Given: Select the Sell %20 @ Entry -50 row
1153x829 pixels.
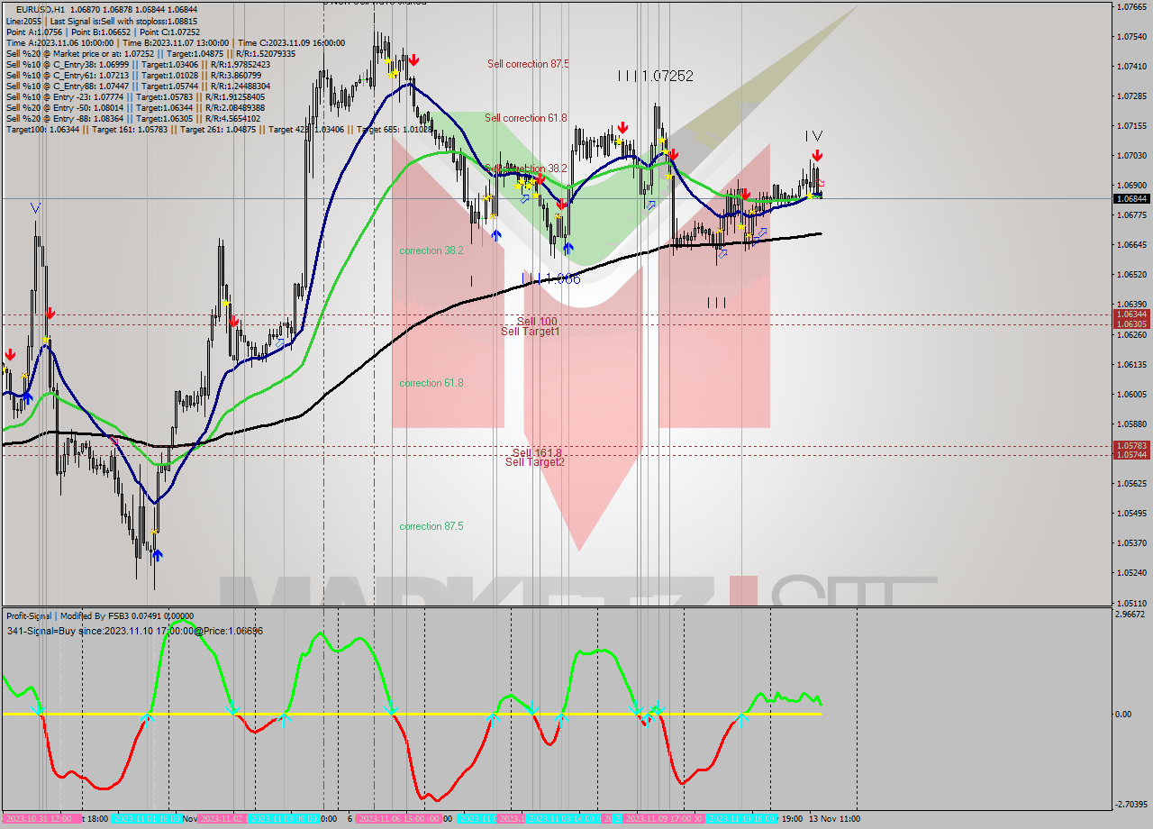Looking at the screenshot, I should [x=134, y=107].
